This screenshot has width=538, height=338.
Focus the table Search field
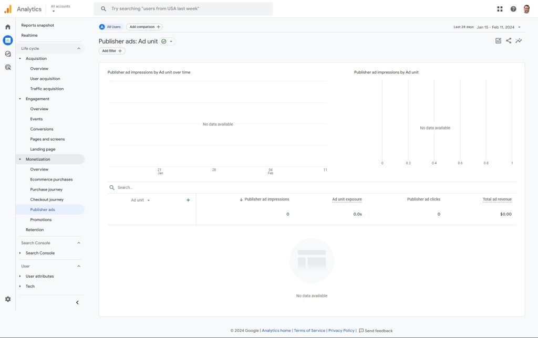coord(312,187)
